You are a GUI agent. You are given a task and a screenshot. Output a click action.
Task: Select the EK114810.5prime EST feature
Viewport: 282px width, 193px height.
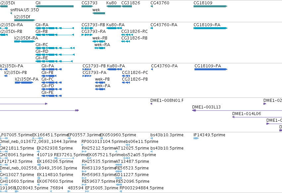click(38, 178)
